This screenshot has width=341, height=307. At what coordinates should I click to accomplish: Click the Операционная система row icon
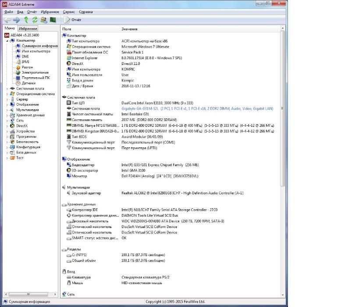point(69,46)
